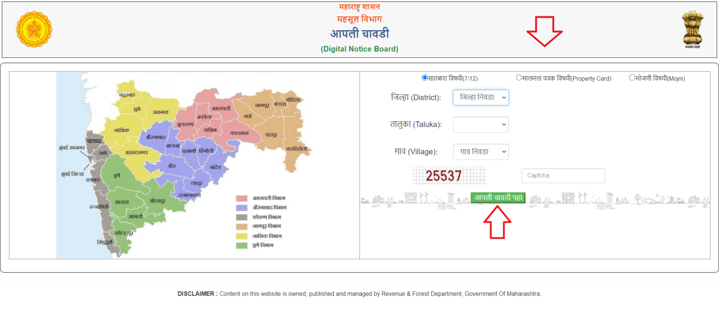Viewport: 719px width, 313px height.
Task: Click the green पुणे विभाग legend swatch
Action: coord(242,245)
